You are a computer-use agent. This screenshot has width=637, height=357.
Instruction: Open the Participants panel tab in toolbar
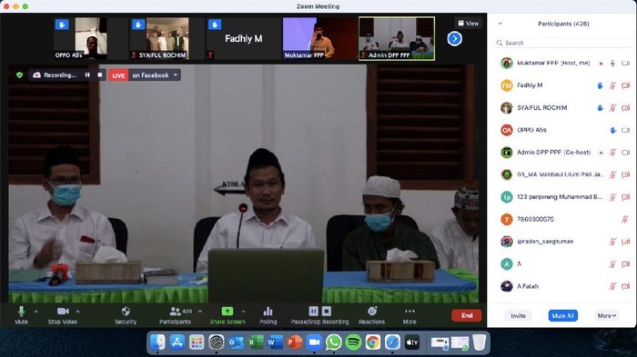click(175, 315)
